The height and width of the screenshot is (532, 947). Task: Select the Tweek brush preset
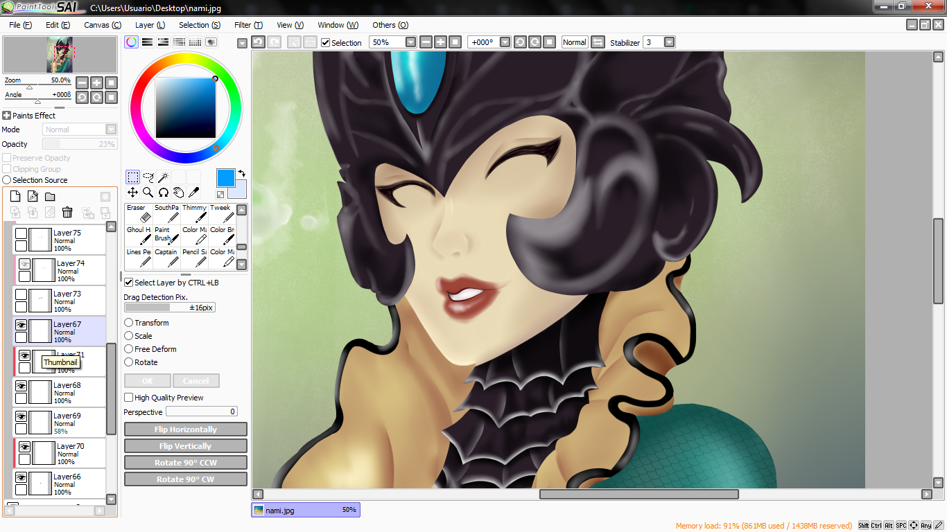coord(222,214)
